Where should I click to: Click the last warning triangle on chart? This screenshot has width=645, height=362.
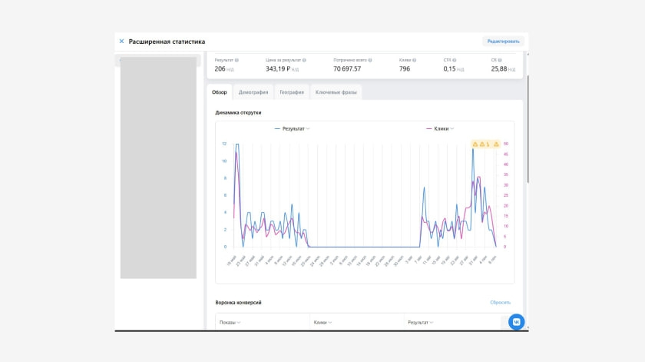pyautogui.click(x=497, y=144)
